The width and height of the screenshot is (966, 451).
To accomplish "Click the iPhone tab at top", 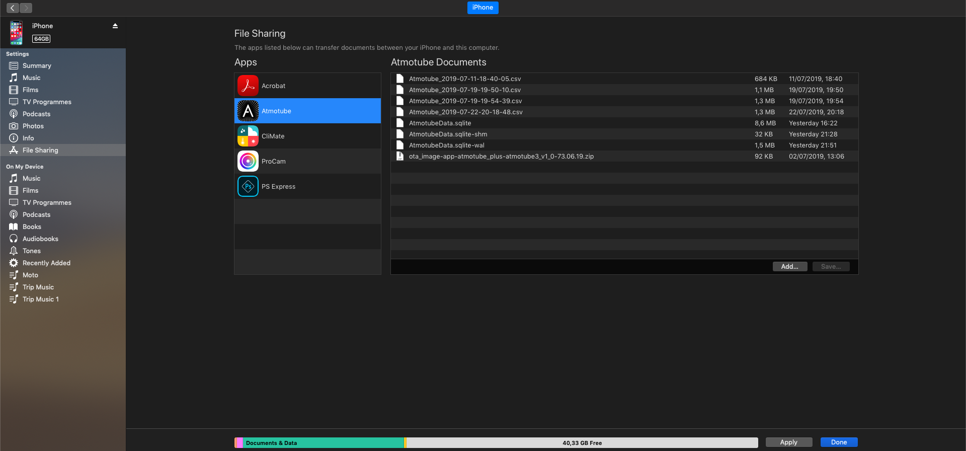I will pos(482,8).
